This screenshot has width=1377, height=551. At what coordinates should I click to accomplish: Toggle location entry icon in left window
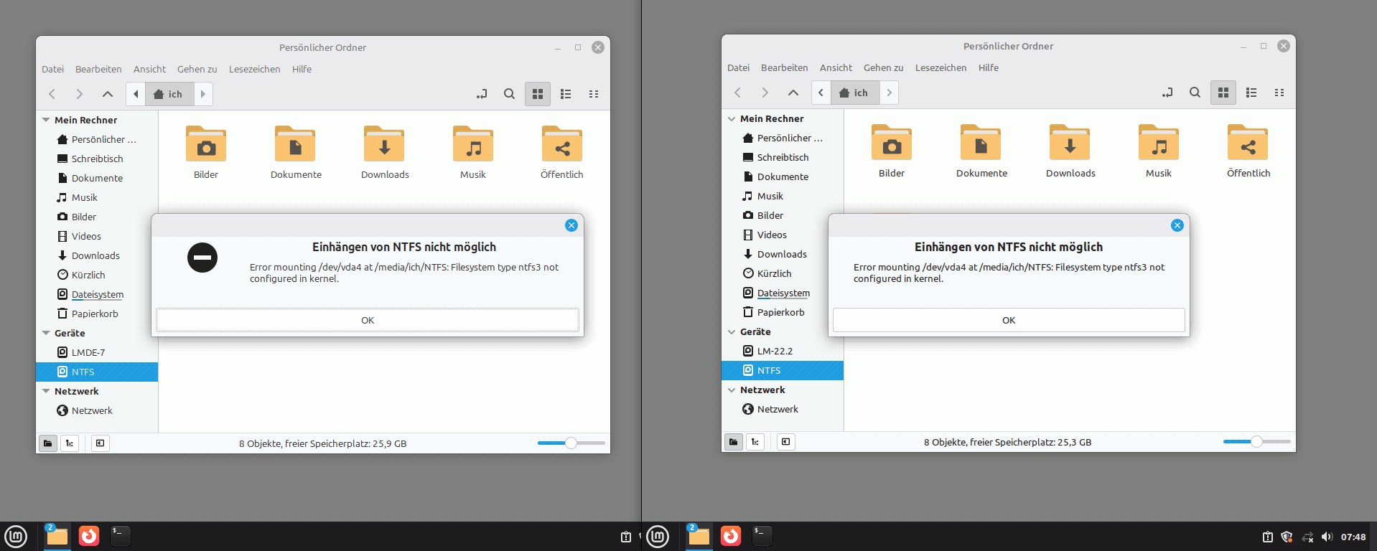coord(482,94)
